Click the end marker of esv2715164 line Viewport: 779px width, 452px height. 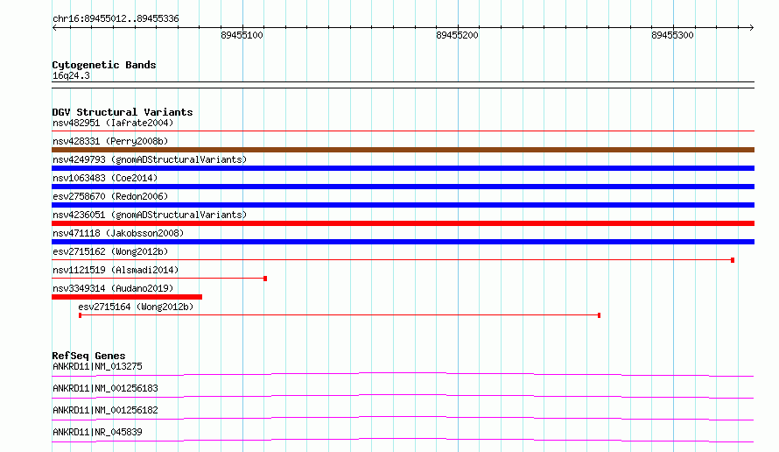tap(600, 315)
